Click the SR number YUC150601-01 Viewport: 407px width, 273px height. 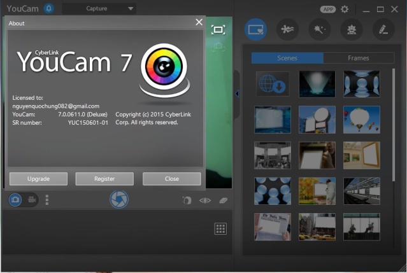[x=88, y=123]
